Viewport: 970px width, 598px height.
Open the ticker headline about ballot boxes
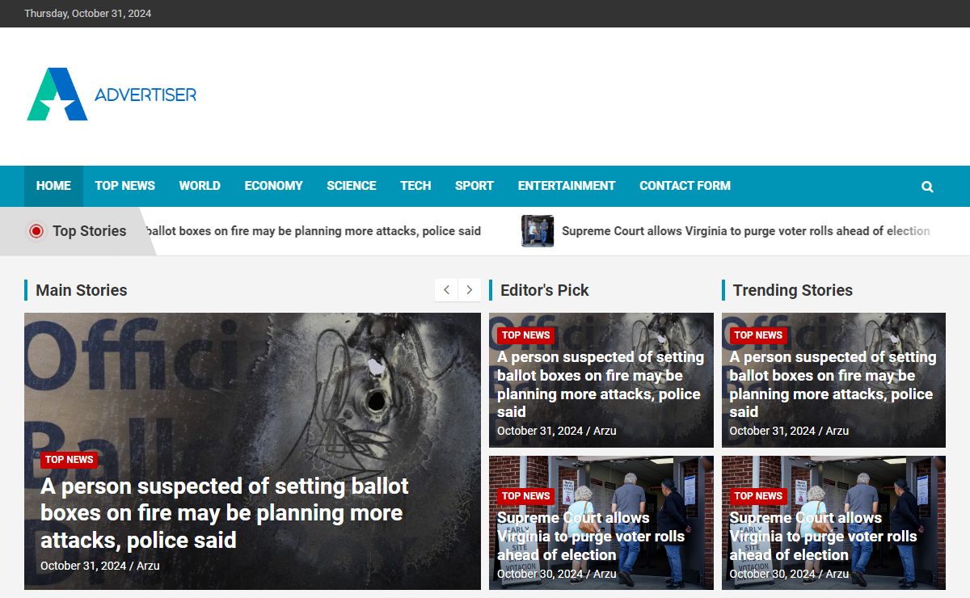click(x=314, y=231)
